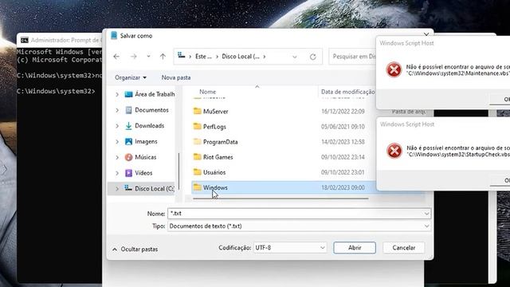Image resolution: width=510 pixels, height=287 pixels.
Task: Select the PerfLogs folder icon
Action: coord(197,126)
